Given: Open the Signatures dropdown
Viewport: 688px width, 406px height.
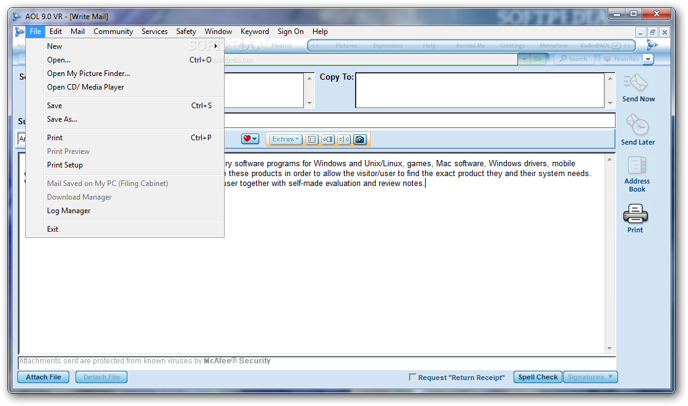Looking at the screenshot, I should click(590, 377).
